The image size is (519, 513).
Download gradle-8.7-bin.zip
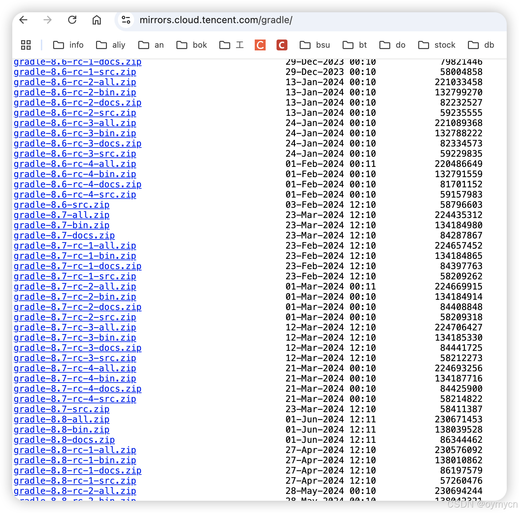[x=62, y=225]
